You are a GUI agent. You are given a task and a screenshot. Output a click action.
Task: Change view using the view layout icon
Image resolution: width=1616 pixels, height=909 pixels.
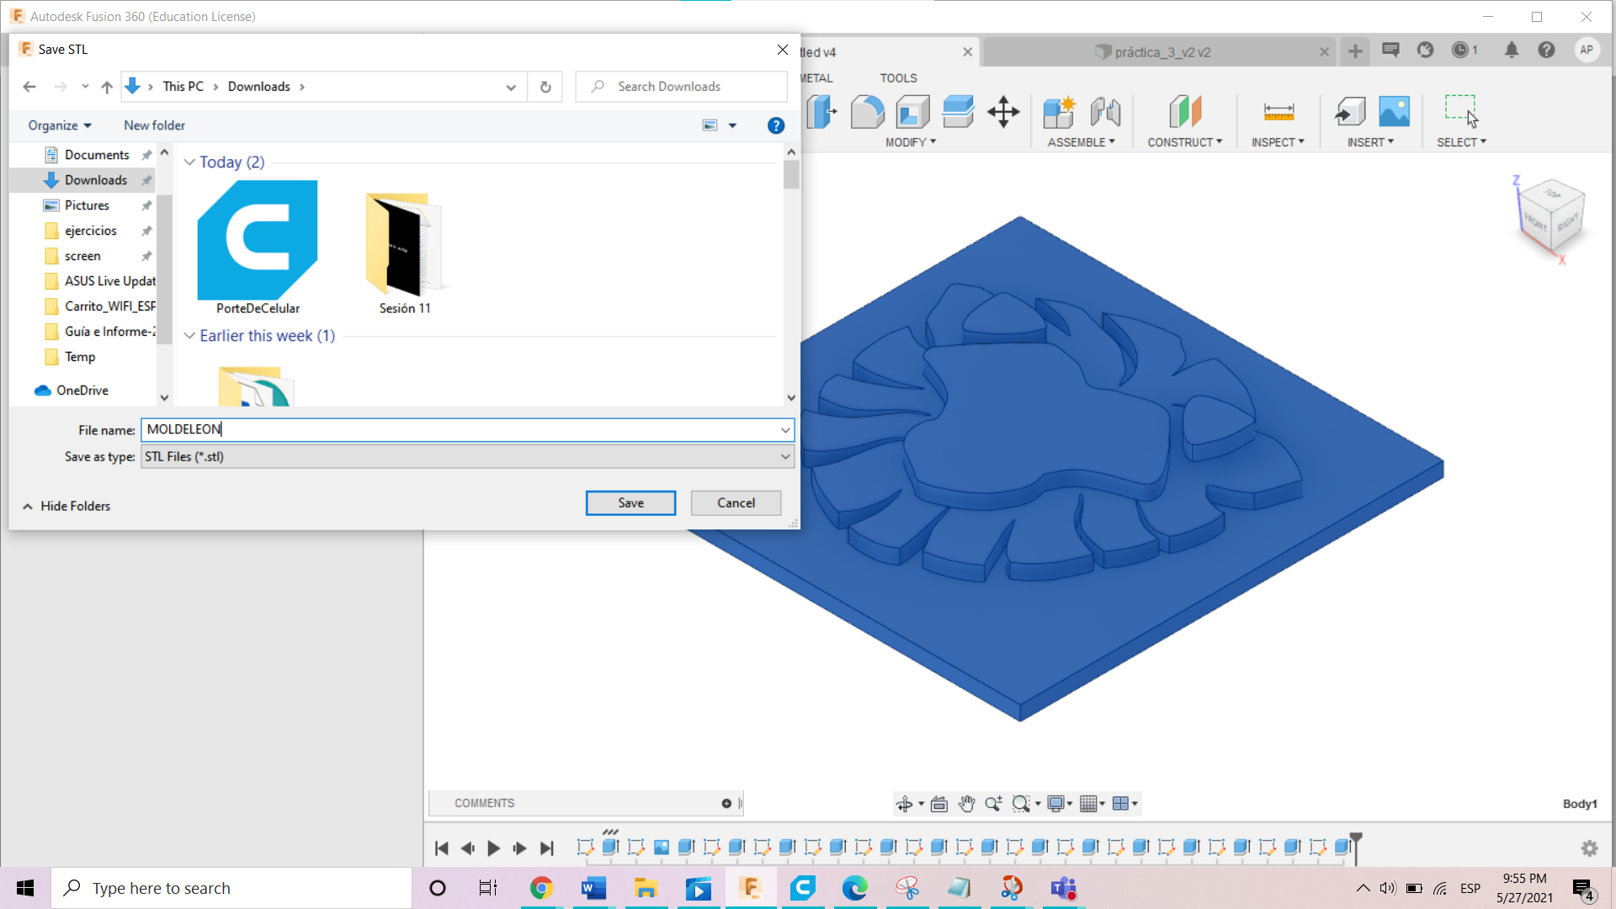click(x=710, y=125)
